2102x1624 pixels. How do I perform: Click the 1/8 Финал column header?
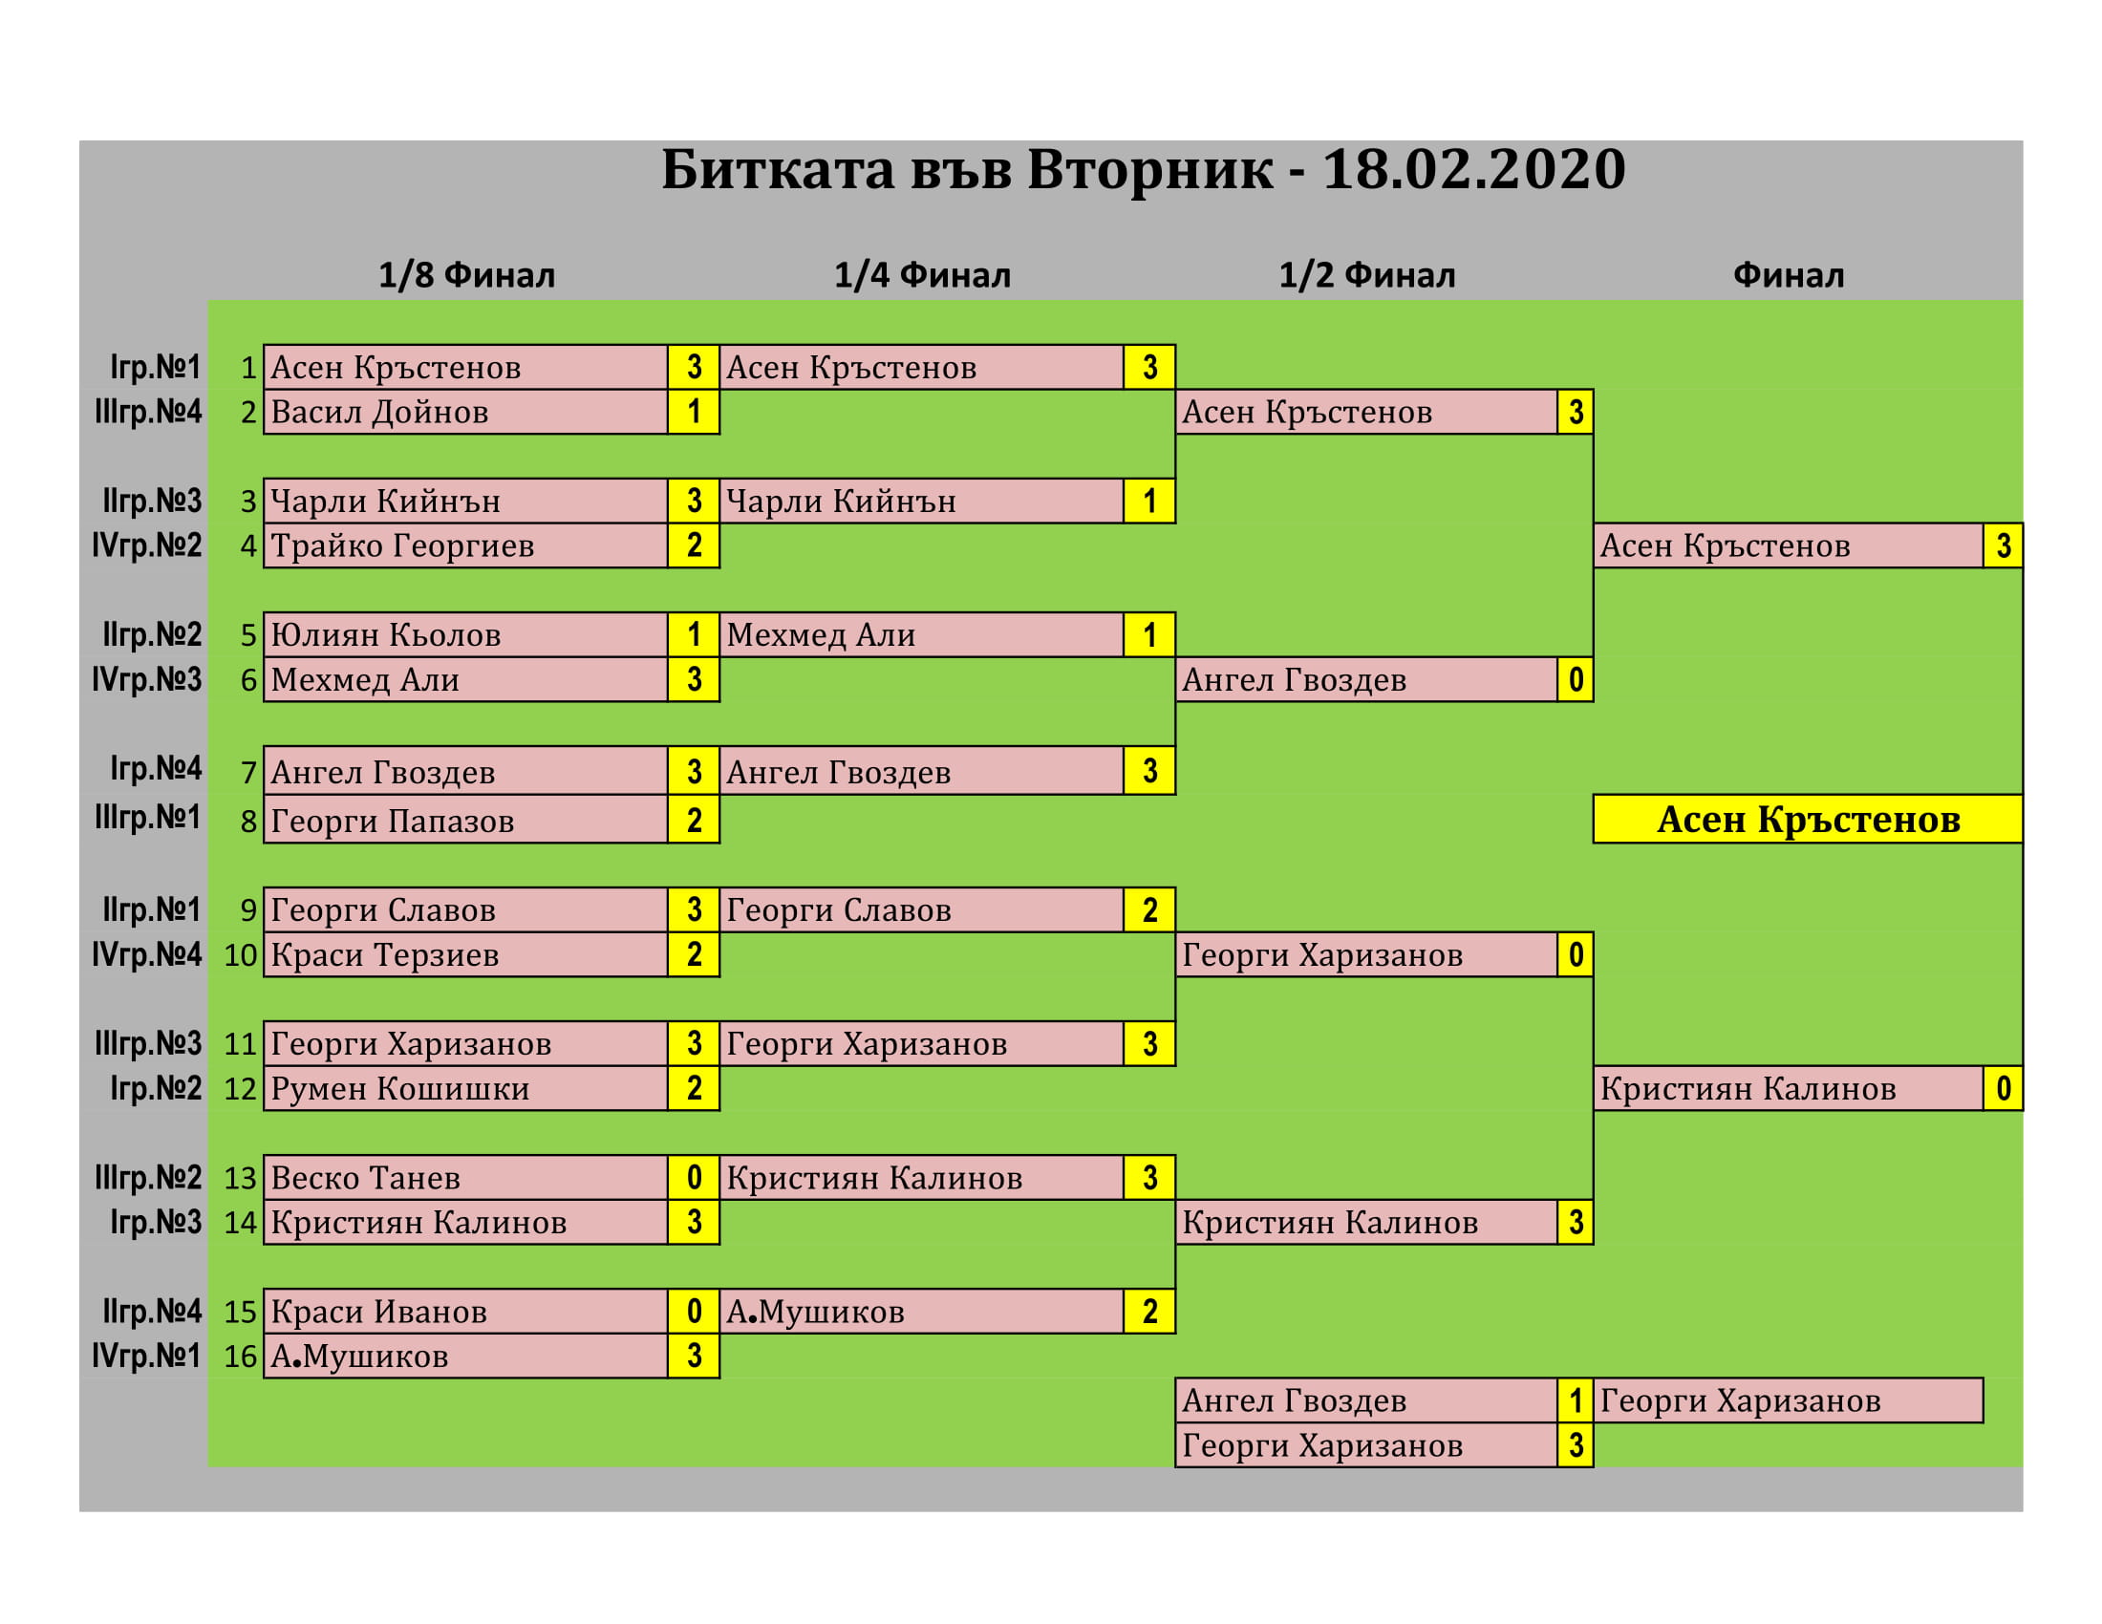466,275
